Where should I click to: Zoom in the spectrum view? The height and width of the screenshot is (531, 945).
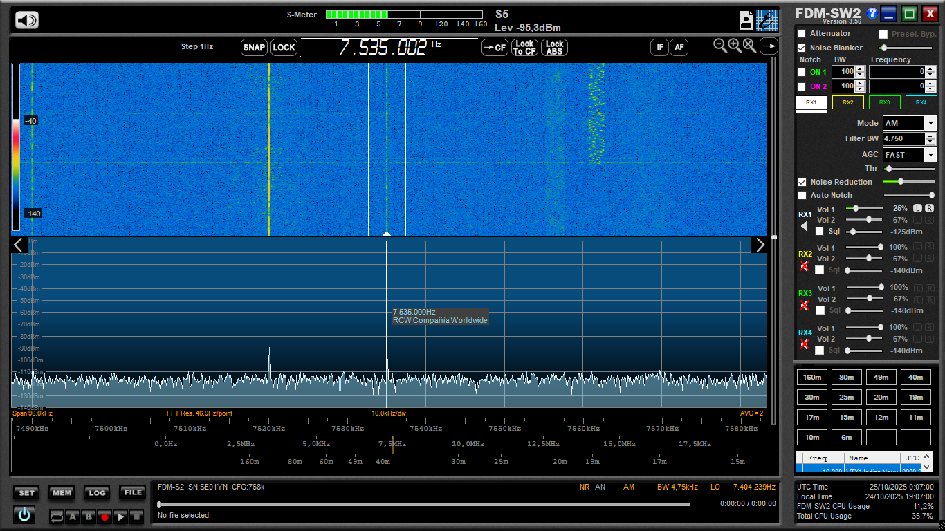(x=735, y=46)
